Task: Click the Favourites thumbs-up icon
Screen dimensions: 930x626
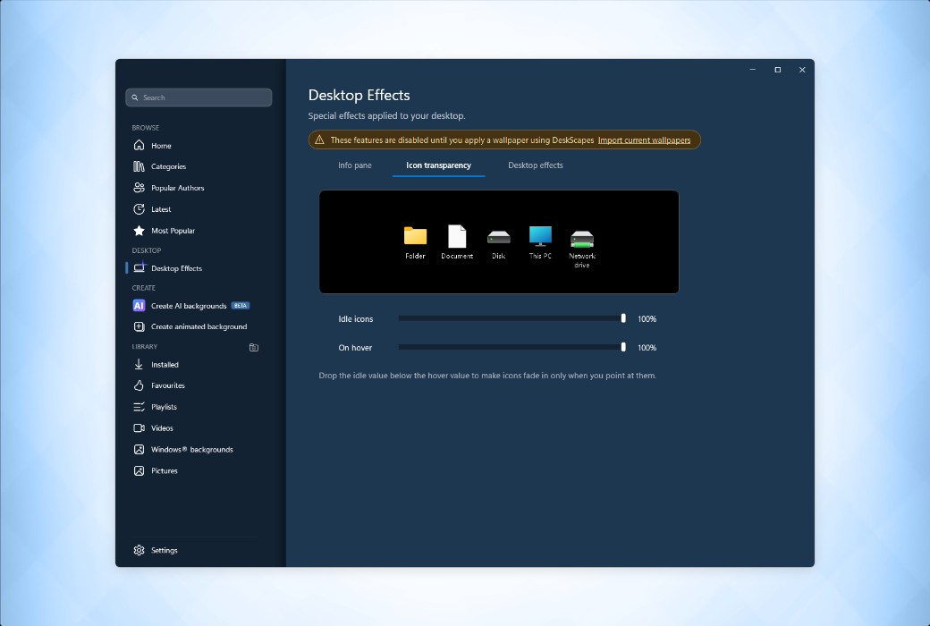Action: 139,385
